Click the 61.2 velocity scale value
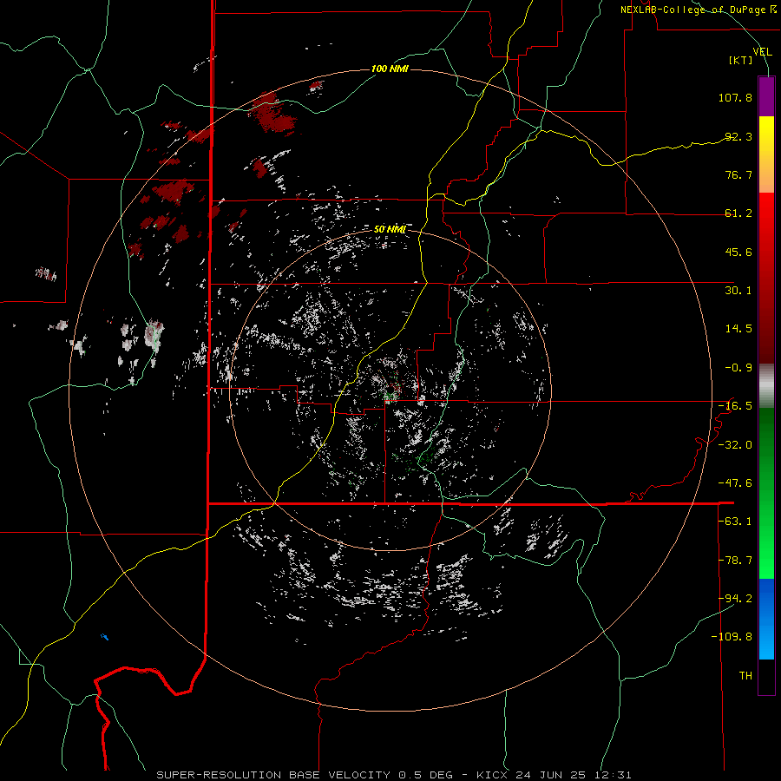This screenshot has height=781, width=781. 738,213
